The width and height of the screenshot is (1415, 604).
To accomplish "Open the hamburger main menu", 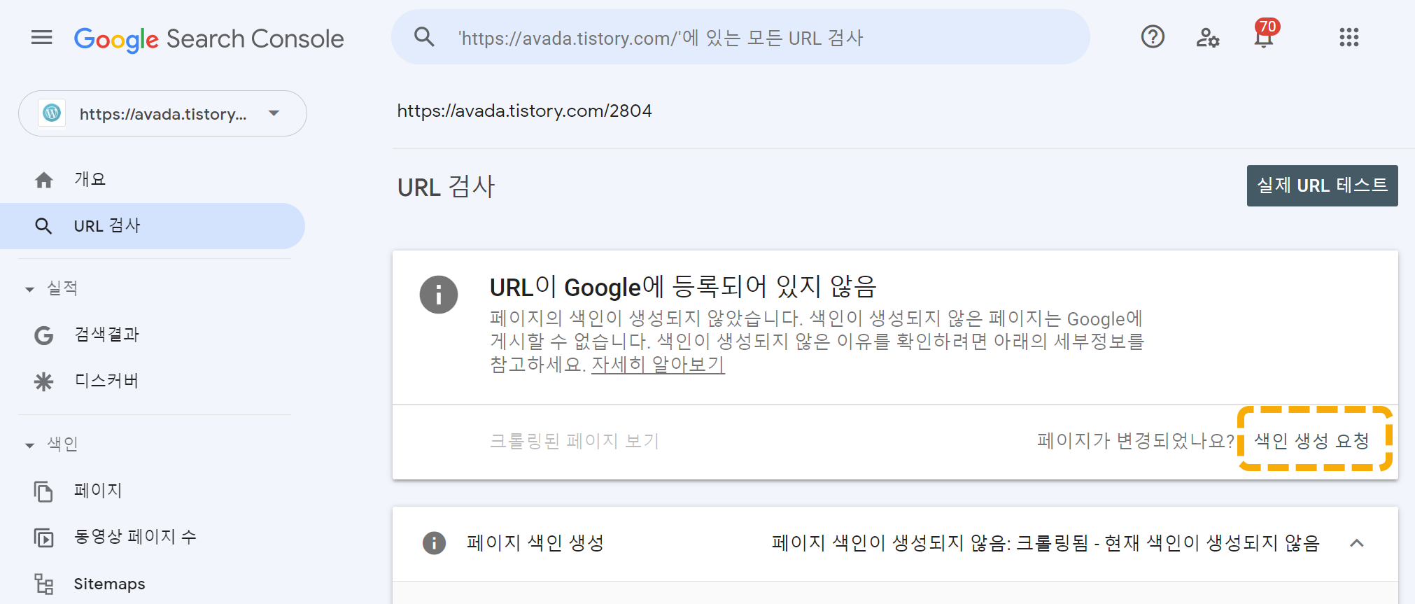I will 42,37.
